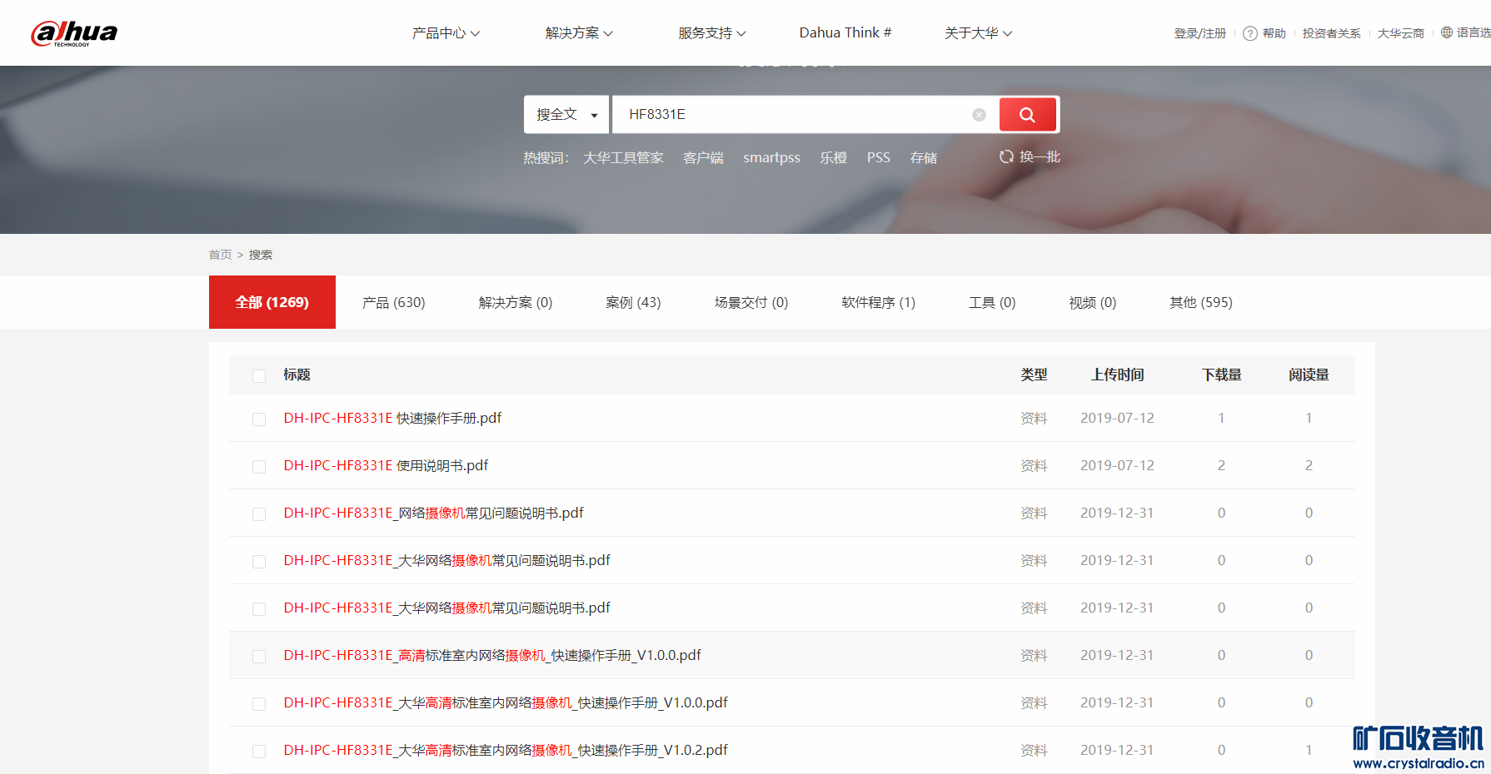This screenshot has height=774, width=1491.
Task: Switch to the 其他 (595) tab
Action: coord(1201,303)
